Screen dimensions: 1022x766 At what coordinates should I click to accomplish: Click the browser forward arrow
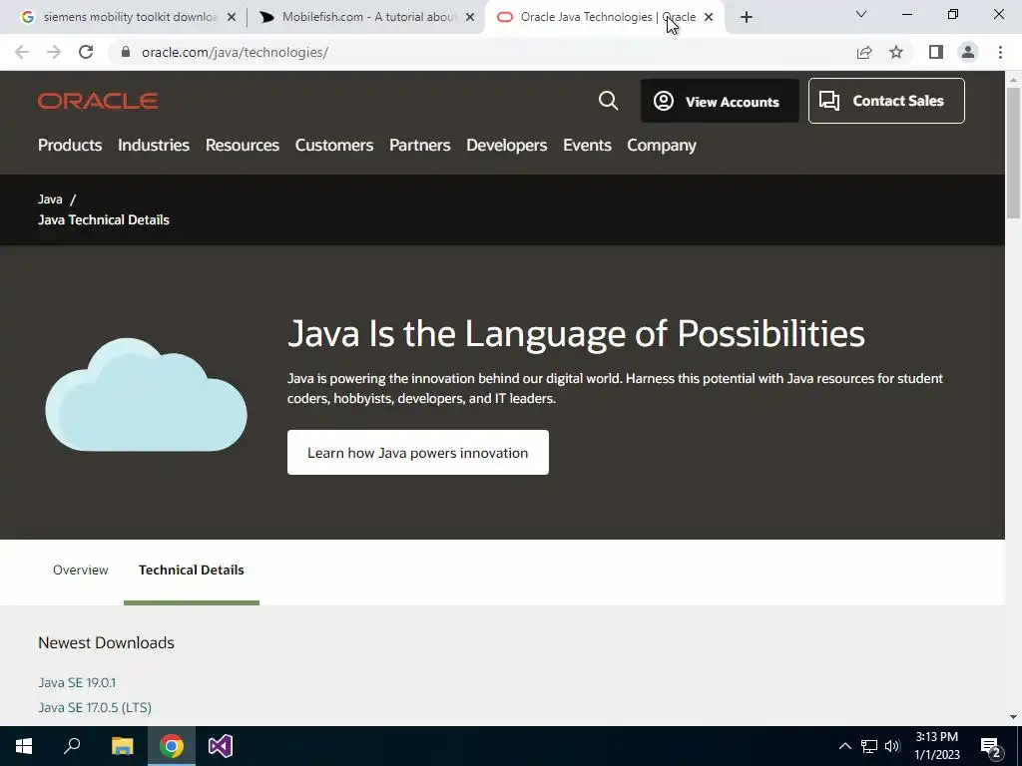[x=54, y=52]
